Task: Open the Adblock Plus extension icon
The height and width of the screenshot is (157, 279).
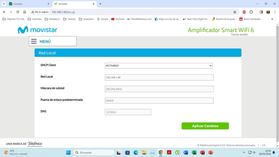Action: pyautogui.click(x=244, y=12)
